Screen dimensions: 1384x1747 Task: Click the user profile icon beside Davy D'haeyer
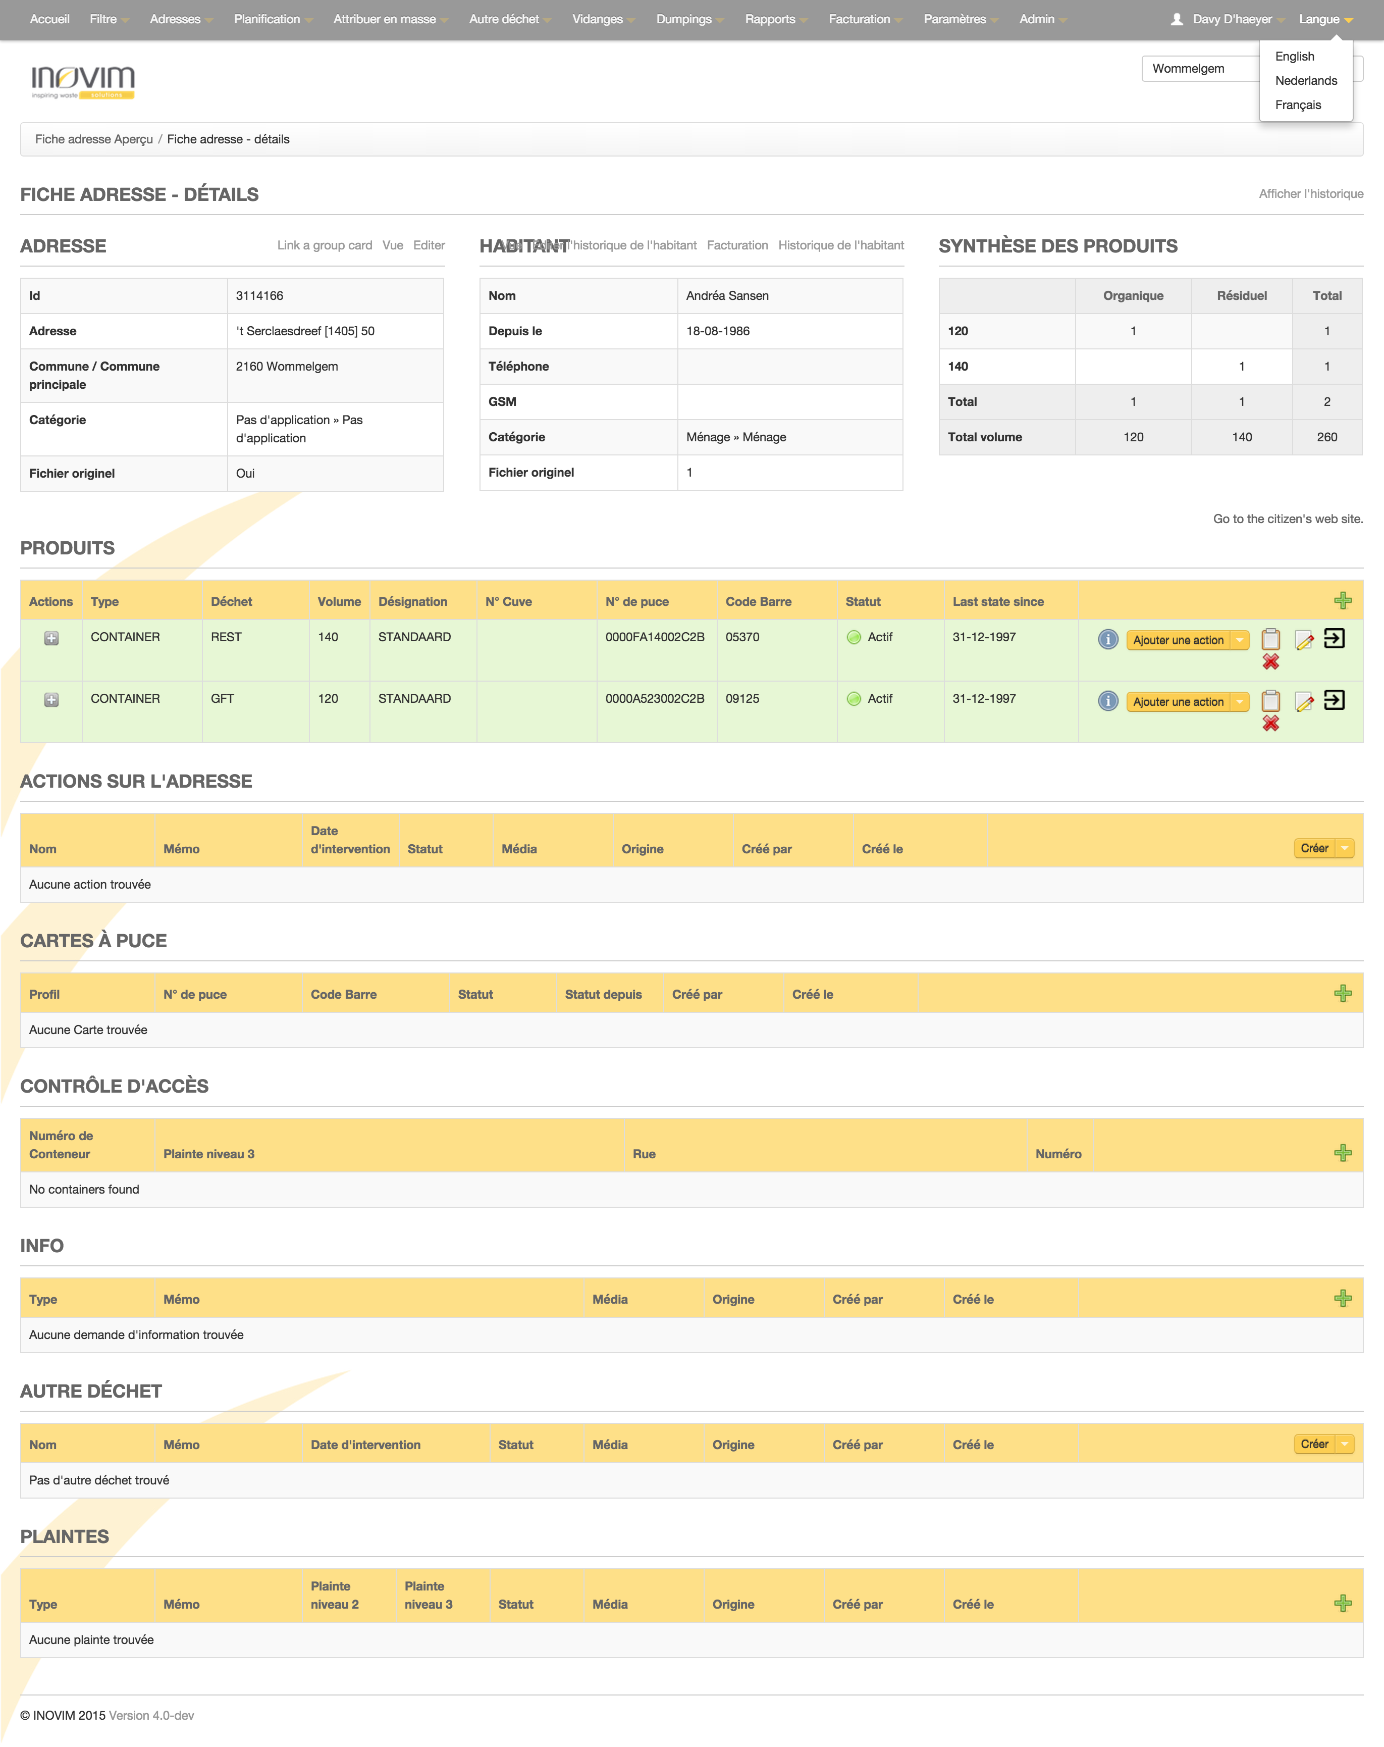tap(1177, 20)
